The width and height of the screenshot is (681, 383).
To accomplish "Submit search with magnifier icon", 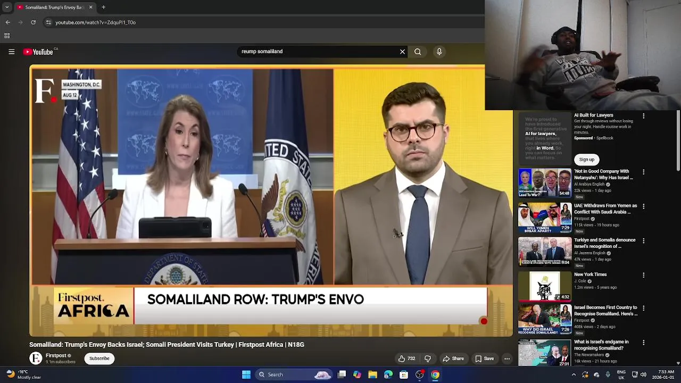I will point(418,52).
